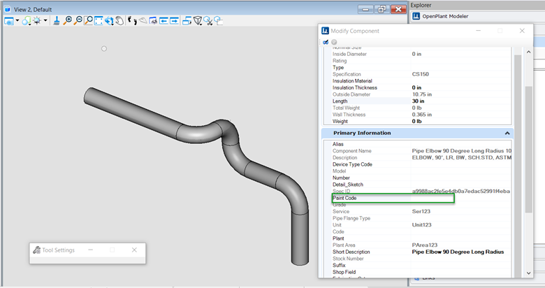Go to View Previous arrow
Screen dimensions: 545x288
[x=163, y=21]
